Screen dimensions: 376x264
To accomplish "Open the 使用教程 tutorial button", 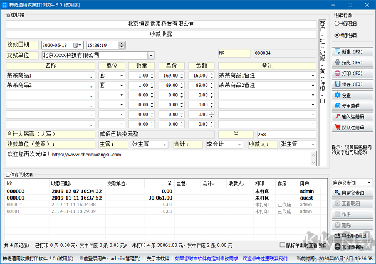I will (x=352, y=106).
